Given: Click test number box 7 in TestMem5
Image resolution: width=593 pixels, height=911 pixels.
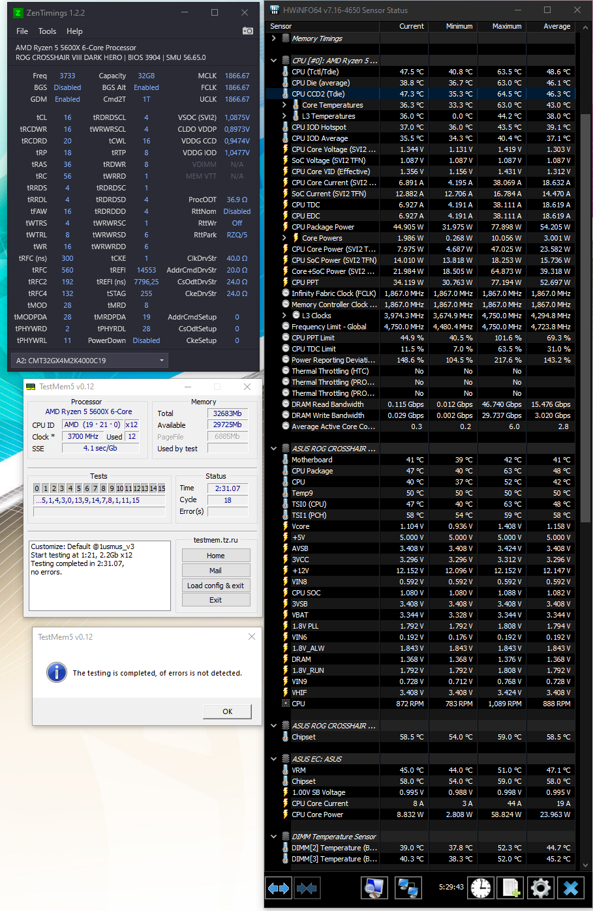Looking at the screenshot, I should pyautogui.click(x=95, y=488).
